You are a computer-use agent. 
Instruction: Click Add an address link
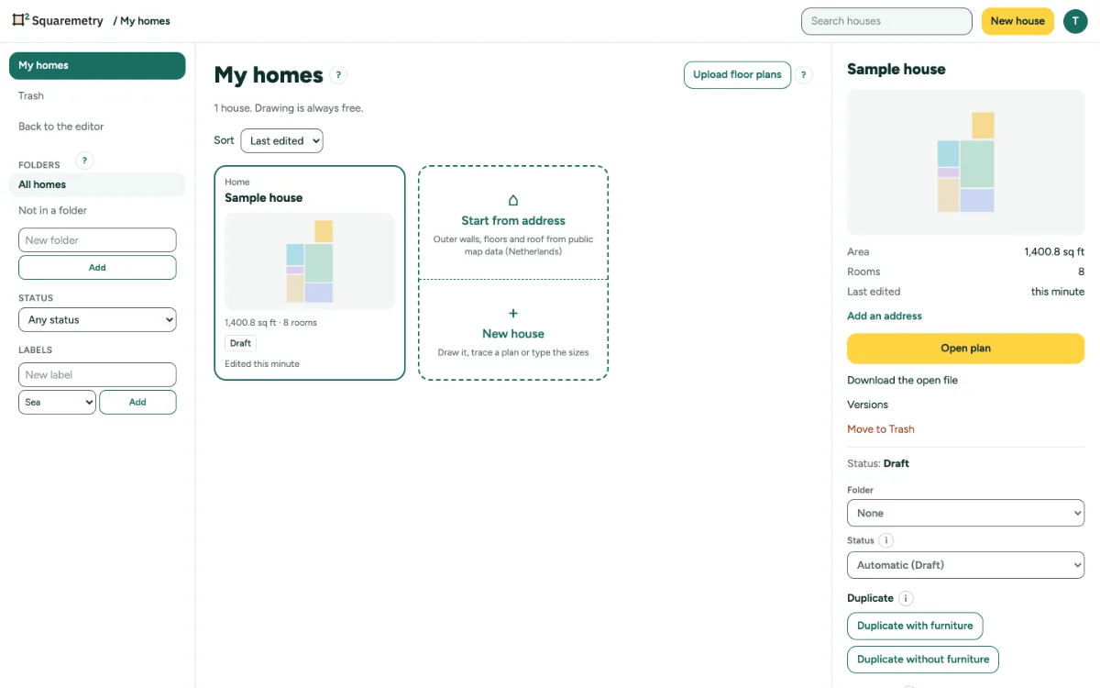[885, 316]
